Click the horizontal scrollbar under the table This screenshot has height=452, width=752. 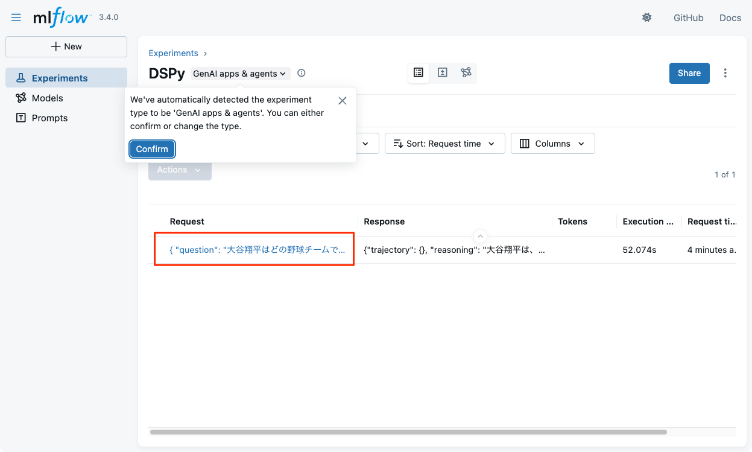pos(408,432)
